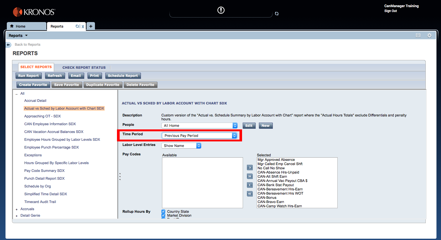
Task: Click the maximize workspace icon beside gear
Action: tap(418, 35)
